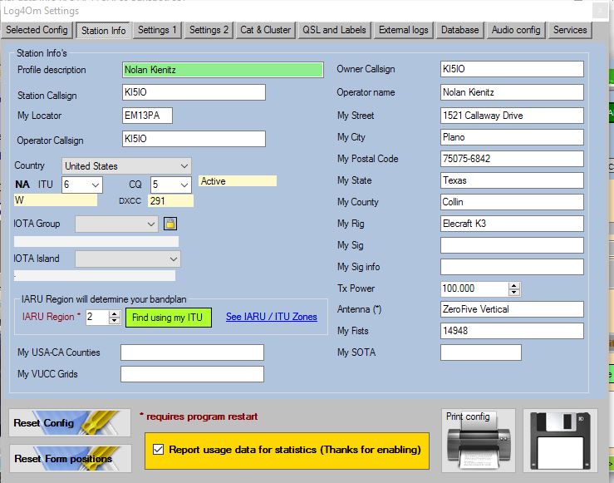
Task: Click the My Sig info field
Action: pyautogui.click(x=512, y=267)
